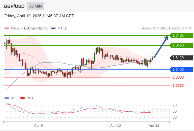The height and width of the screenshot is (131, 194).
Task: Click the 1.3360 support label
Action: tap(178, 85)
